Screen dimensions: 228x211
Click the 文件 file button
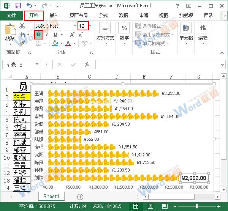pos(11,16)
